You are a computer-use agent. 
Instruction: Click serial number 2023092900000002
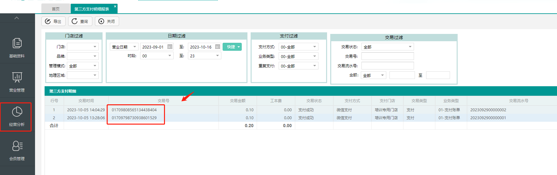488,110
